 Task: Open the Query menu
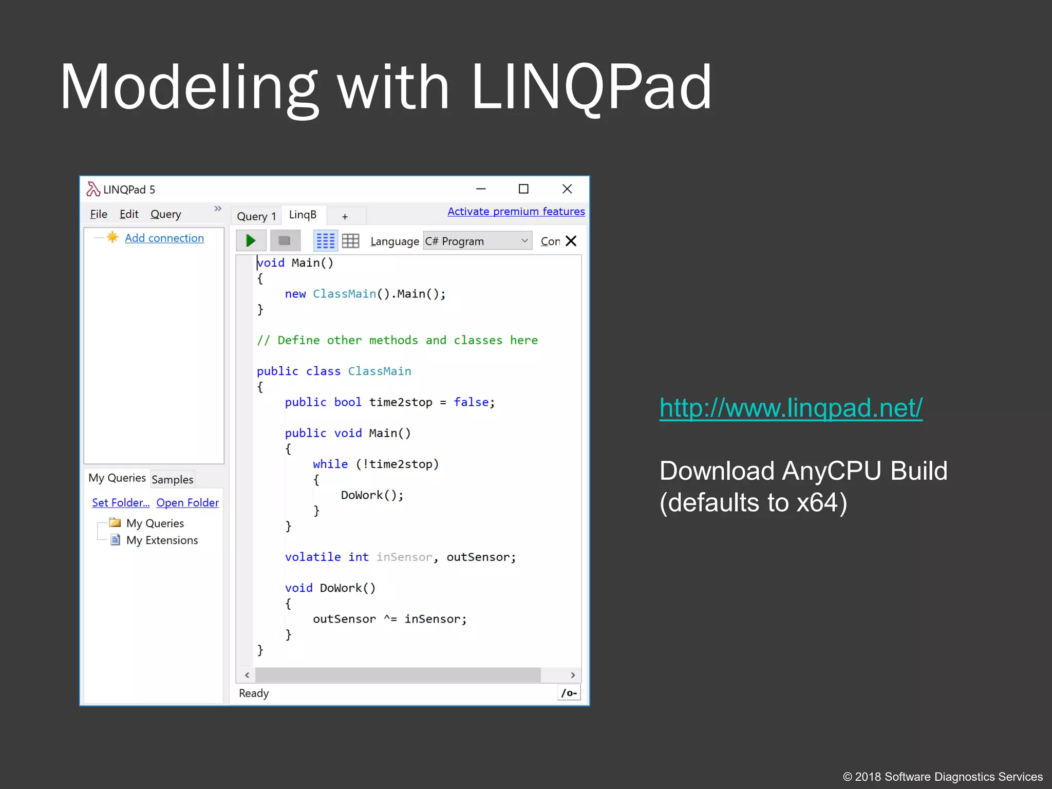(x=165, y=214)
